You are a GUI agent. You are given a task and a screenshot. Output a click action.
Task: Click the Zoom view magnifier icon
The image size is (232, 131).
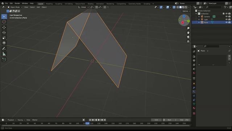(188, 28)
